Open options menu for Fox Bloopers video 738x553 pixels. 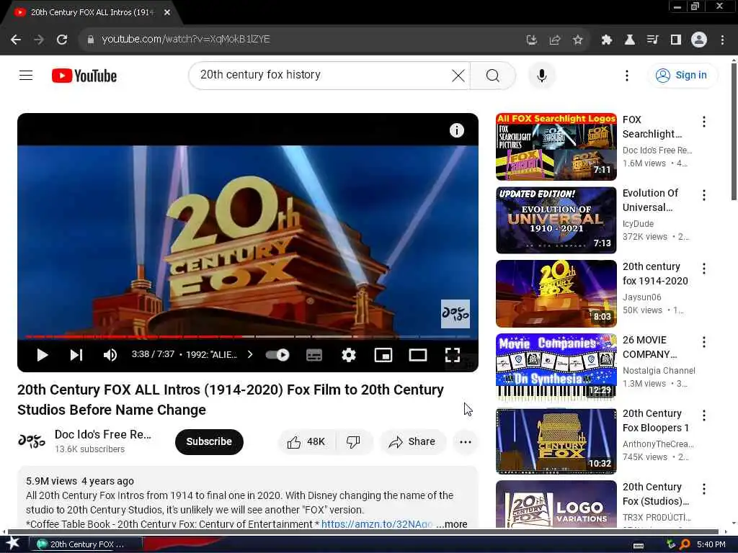[x=703, y=415]
